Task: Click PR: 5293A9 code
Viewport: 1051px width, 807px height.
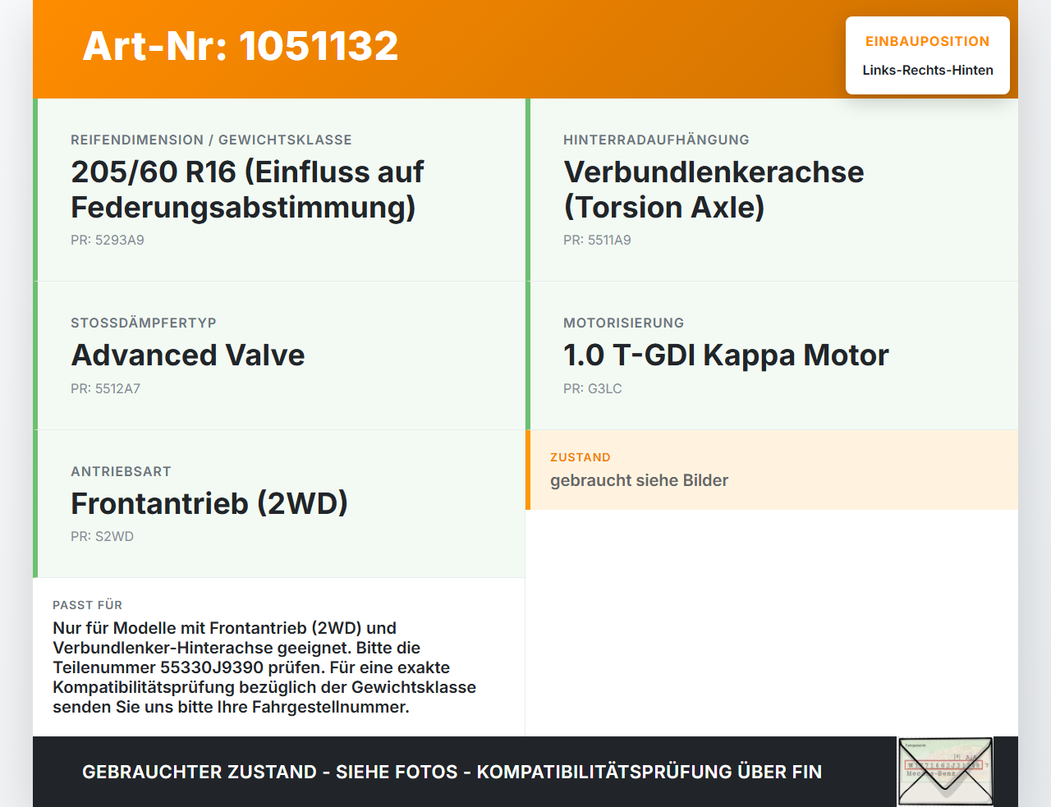Action: (x=108, y=241)
